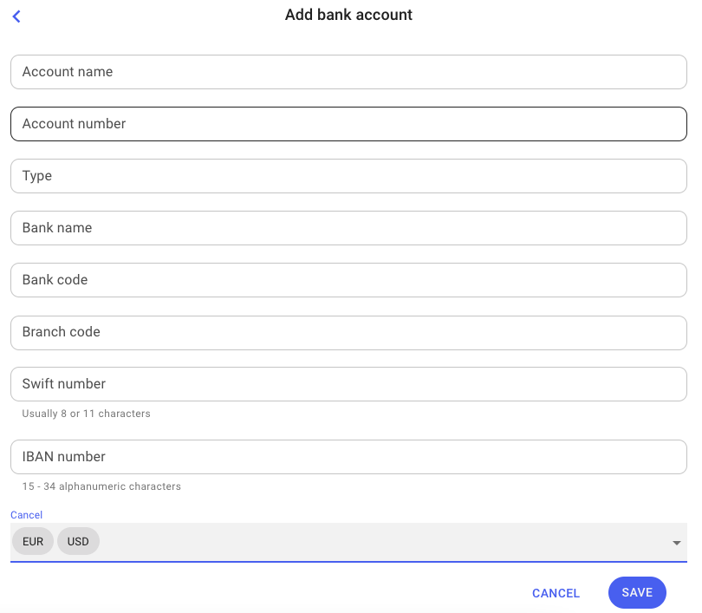Click the Swift number field
702x613 pixels.
(348, 384)
